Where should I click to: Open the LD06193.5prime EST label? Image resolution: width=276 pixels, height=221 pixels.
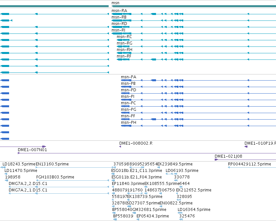click(x=182, y=171)
